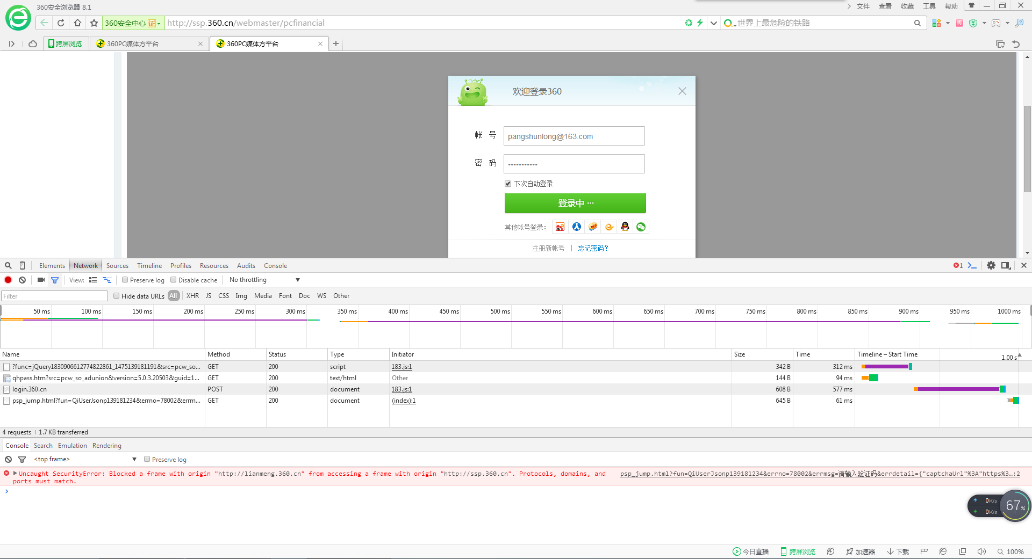Close the 360 login dialog
Screen dimensions: 1032x559
pos(682,91)
